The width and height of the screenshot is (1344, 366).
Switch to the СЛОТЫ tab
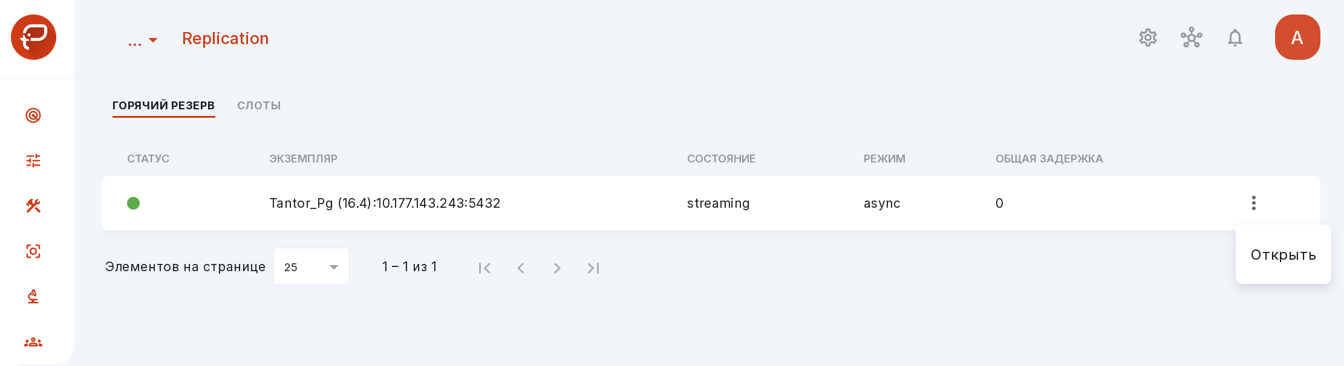coord(259,106)
